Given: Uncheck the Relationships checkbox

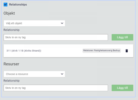Looking at the screenshot, I should [6, 5].
